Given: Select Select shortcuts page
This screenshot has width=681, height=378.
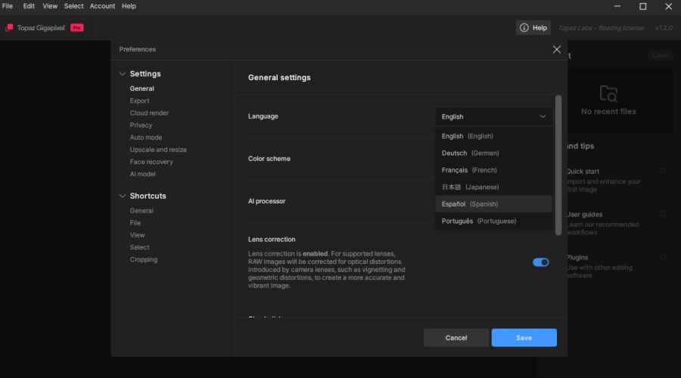Looking at the screenshot, I should [x=139, y=247].
